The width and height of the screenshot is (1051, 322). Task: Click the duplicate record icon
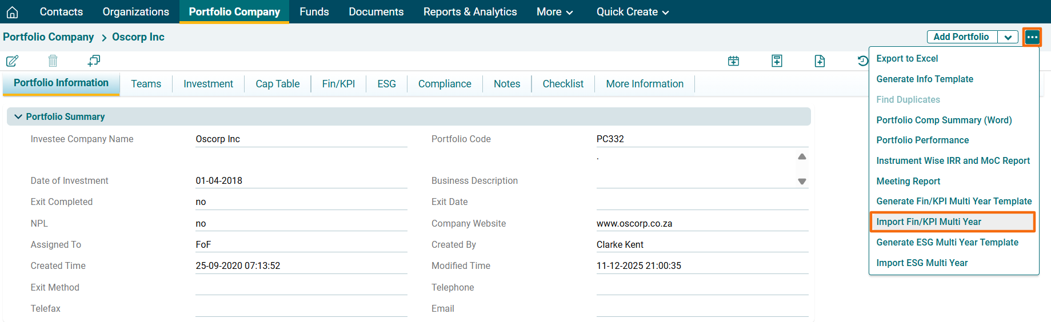94,61
